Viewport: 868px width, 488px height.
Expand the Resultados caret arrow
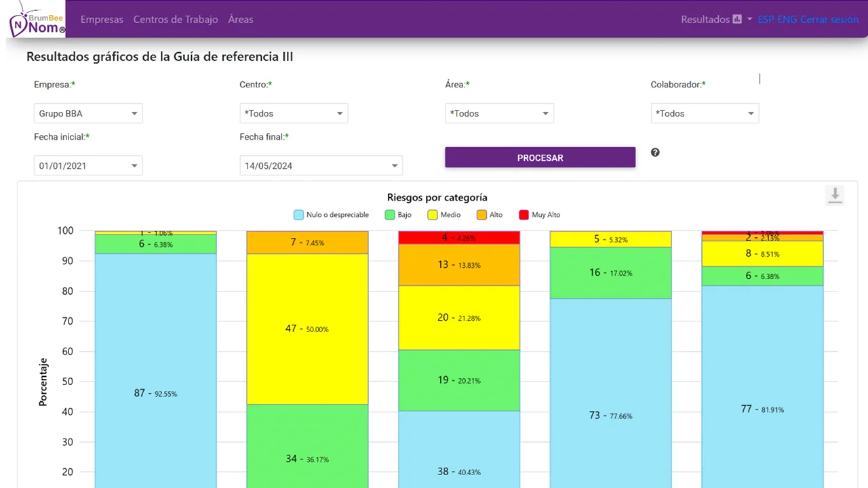click(749, 20)
